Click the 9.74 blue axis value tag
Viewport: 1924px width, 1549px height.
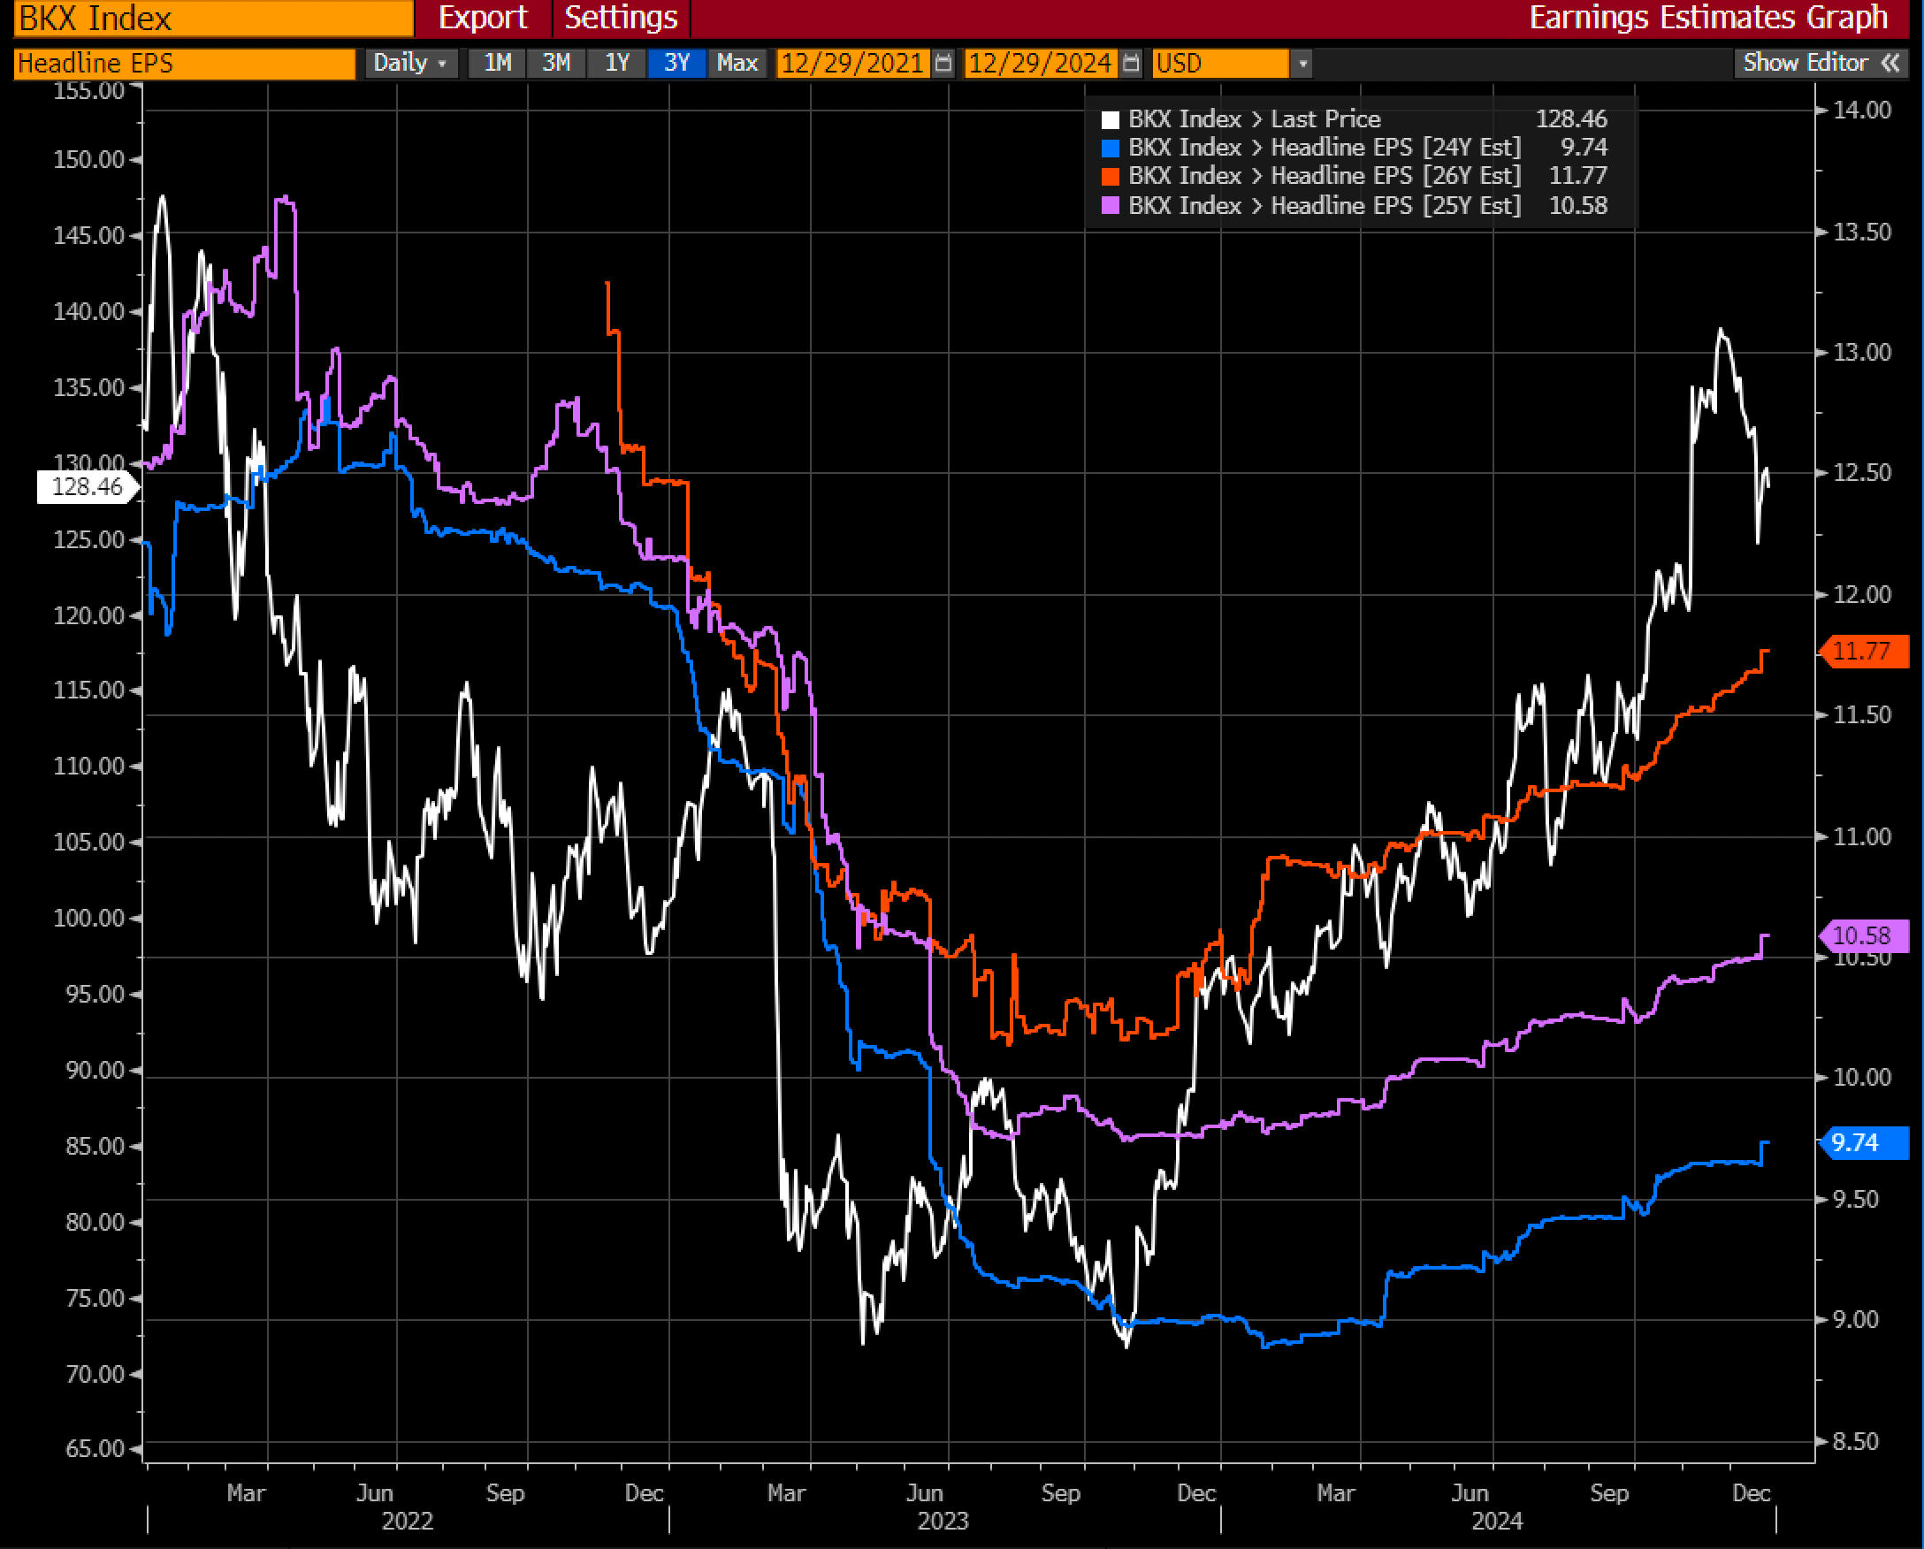(1863, 1143)
